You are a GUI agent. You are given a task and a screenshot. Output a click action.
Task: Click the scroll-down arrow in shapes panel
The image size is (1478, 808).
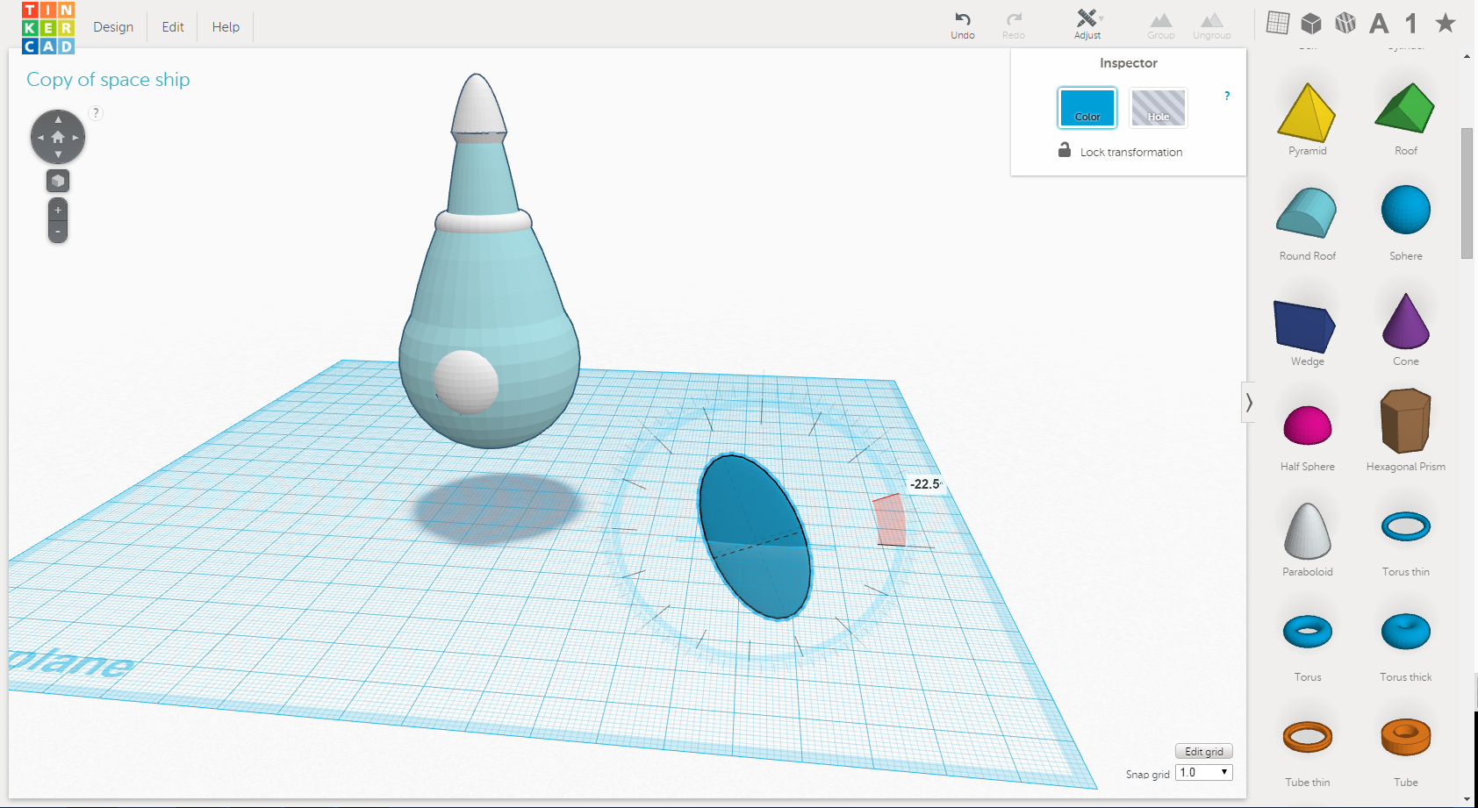(x=1467, y=799)
